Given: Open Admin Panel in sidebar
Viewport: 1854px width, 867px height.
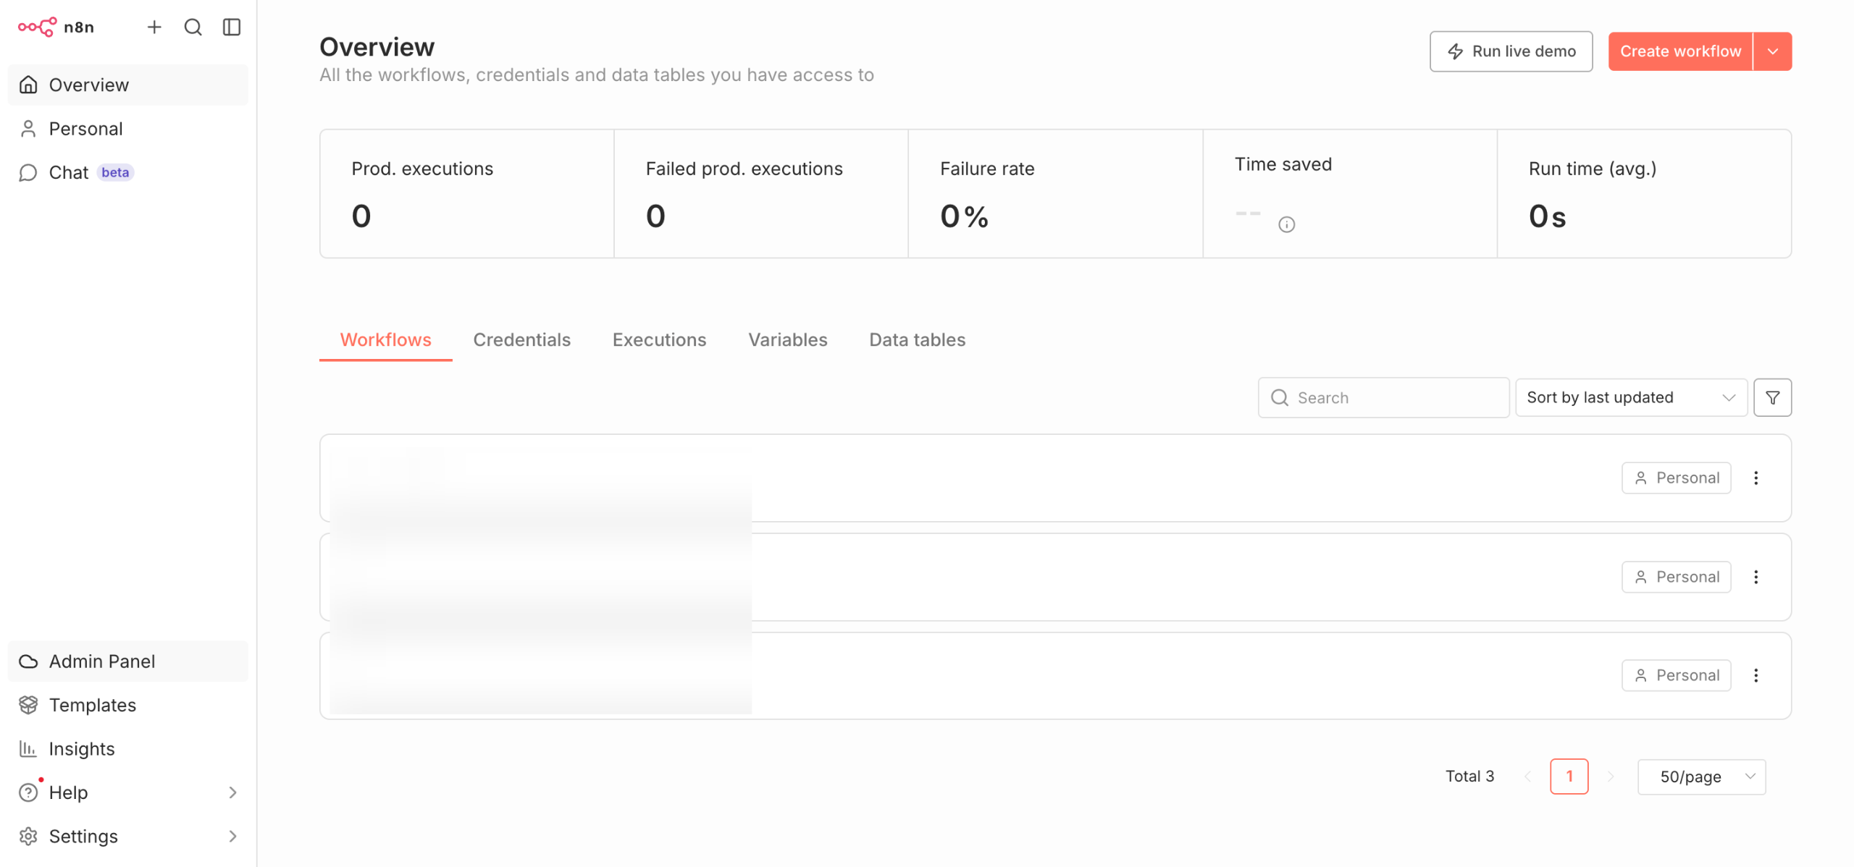Looking at the screenshot, I should [x=101, y=661].
